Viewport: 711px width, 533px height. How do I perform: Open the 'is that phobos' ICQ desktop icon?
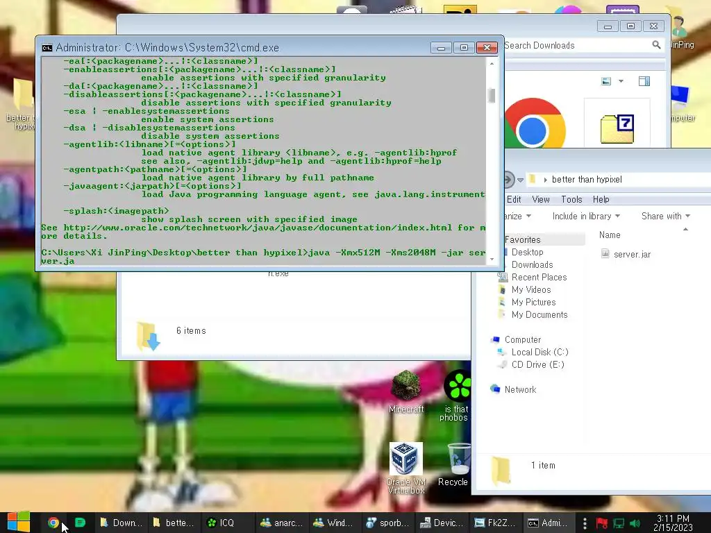[455, 396]
